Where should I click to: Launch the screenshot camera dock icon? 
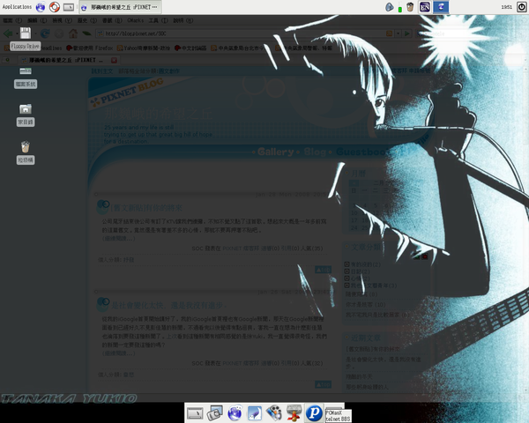pyautogui.click(x=214, y=413)
